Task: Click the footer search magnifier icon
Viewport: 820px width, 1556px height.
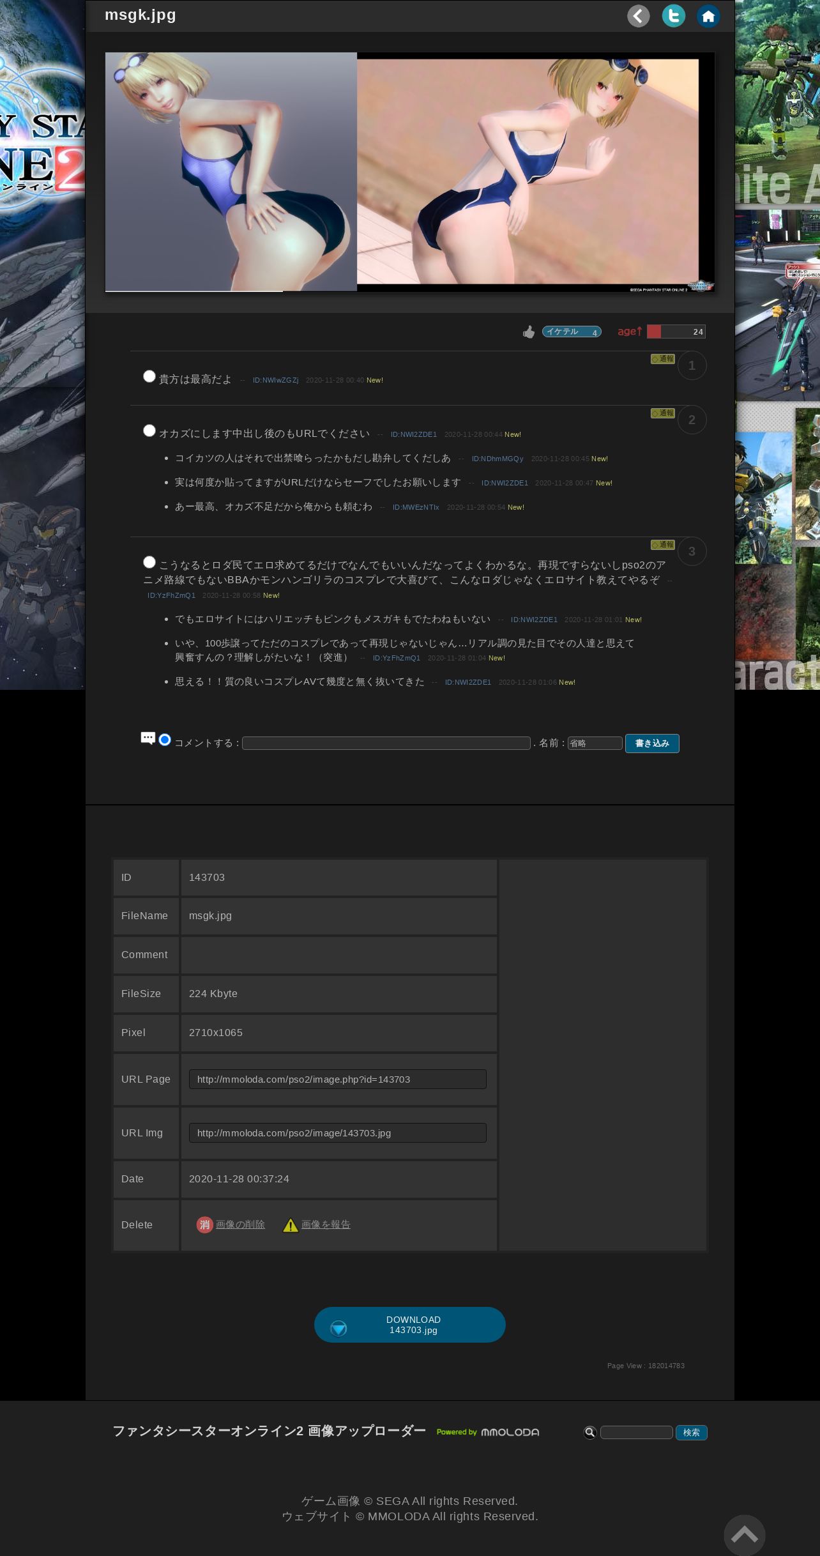Action: click(x=590, y=1432)
